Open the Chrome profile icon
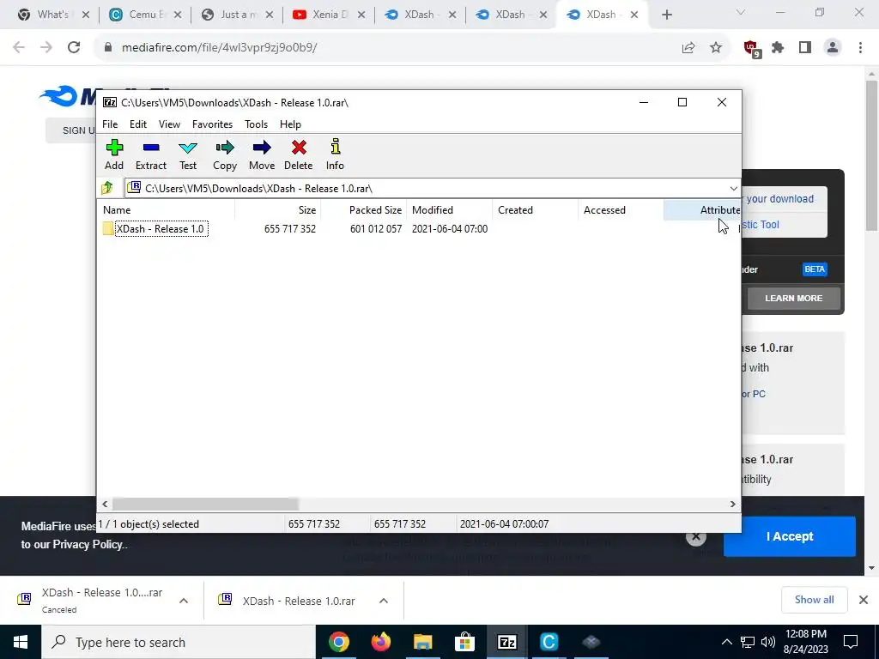Viewport: 879px width, 659px height. (x=833, y=47)
